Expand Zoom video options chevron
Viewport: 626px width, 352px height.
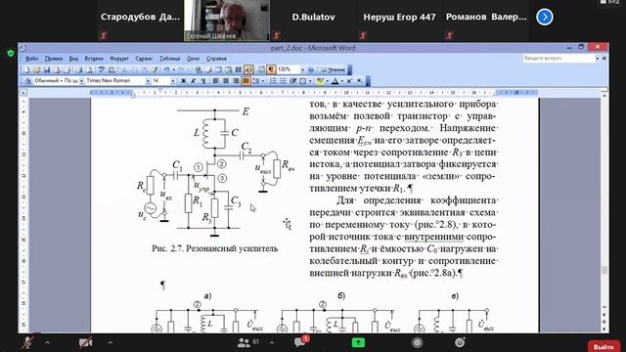click(110, 342)
